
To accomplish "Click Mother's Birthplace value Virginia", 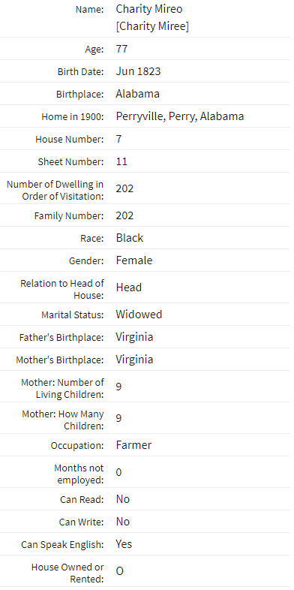I will [x=134, y=360].
